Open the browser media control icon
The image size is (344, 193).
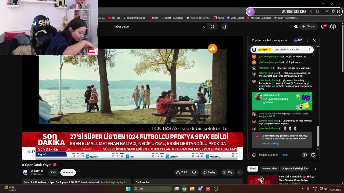327,12
